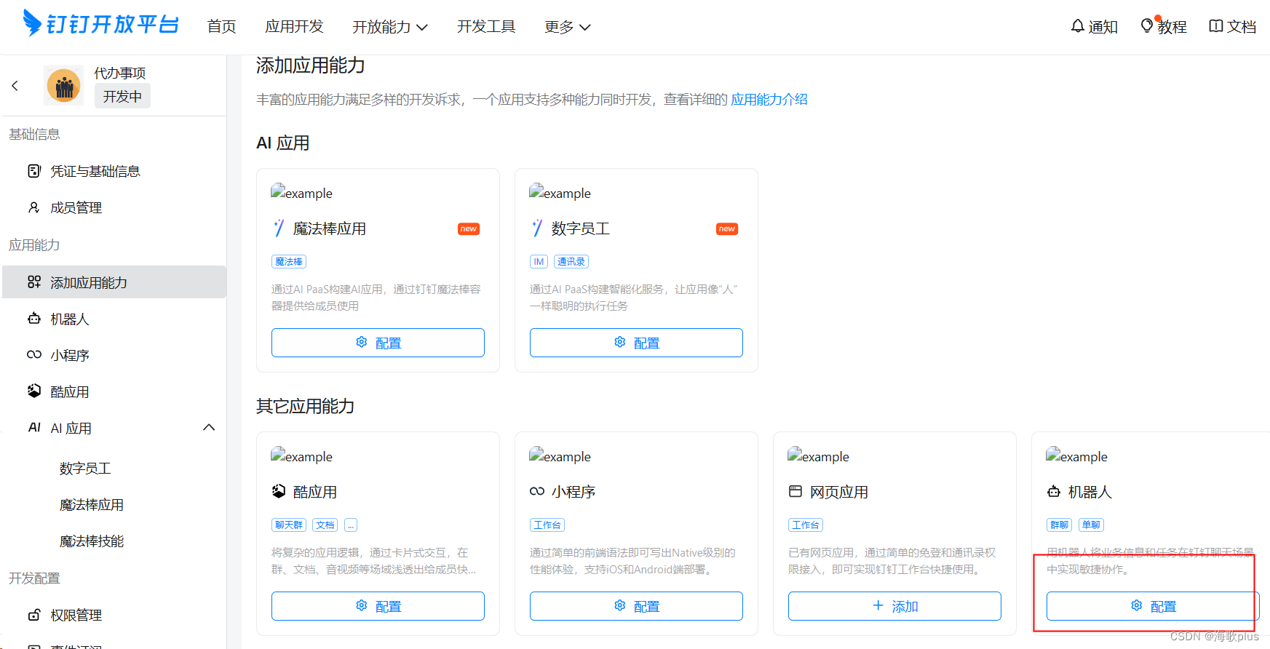Click the 群聊 tag
Image resolution: width=1270 pixels, height=649 pixels.
(x=1060, y=525)
